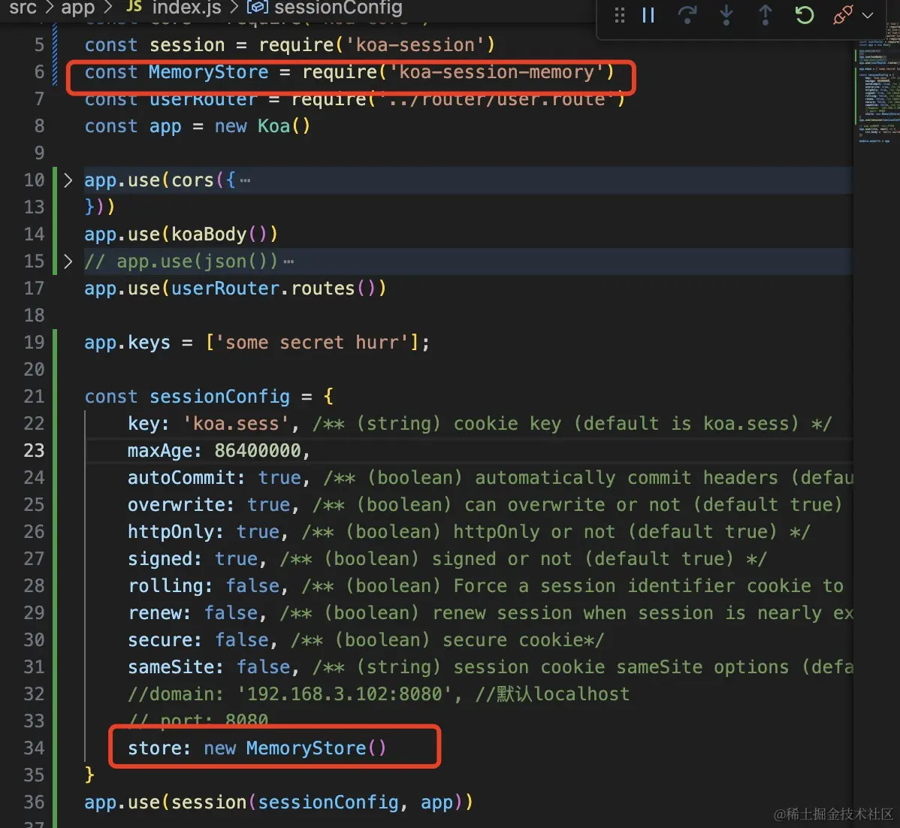Click line number 23 in the gutter
Viewport: 900px width, 828px height.
click(x=34, y=451)
